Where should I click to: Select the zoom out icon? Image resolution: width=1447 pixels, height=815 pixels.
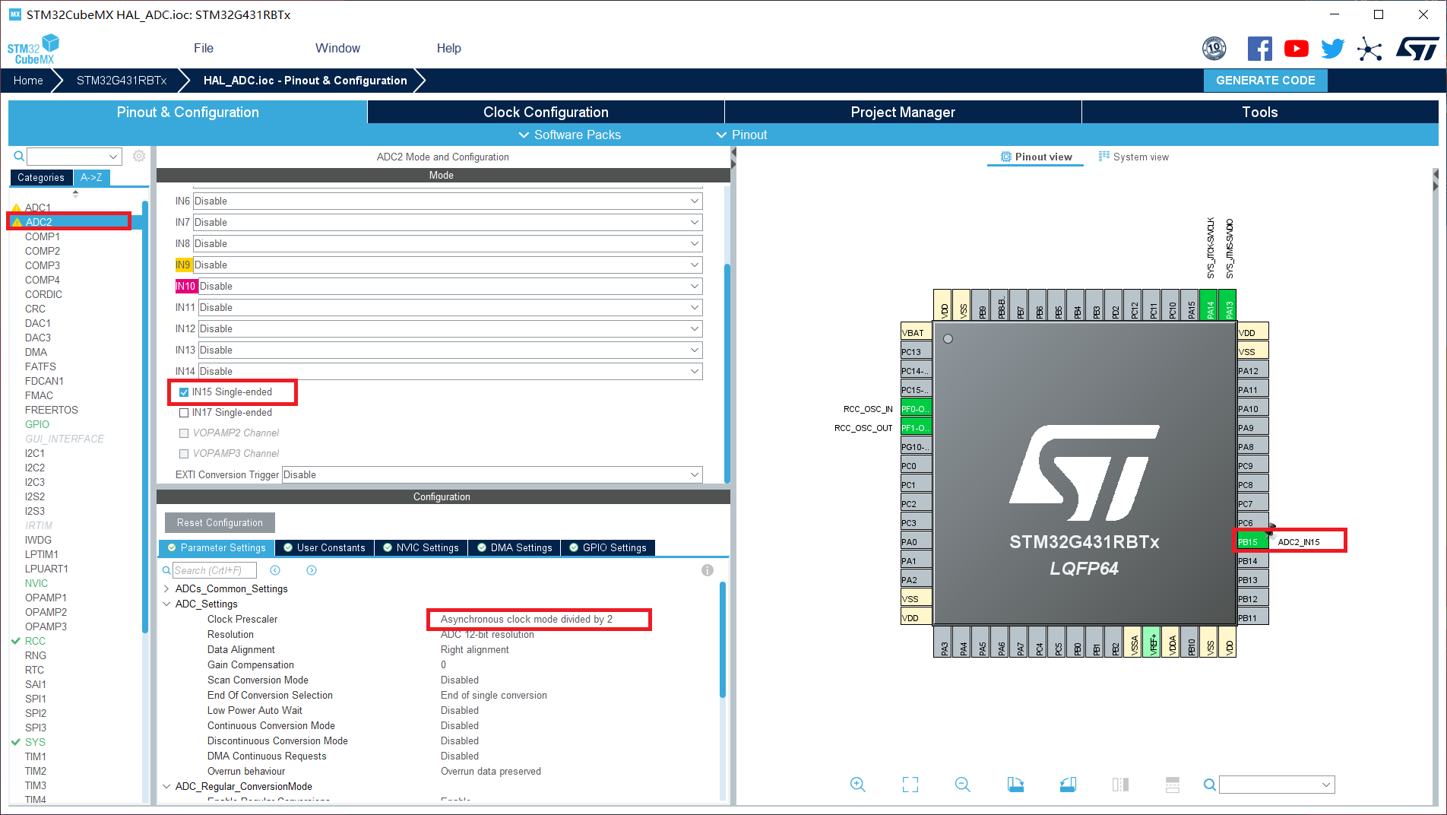point(962,784)
